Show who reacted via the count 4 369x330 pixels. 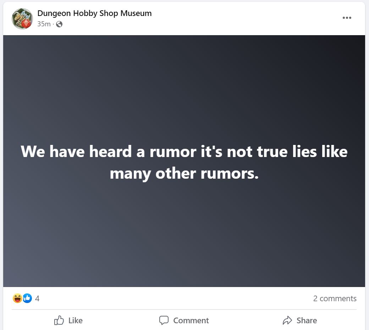[37, 298]
